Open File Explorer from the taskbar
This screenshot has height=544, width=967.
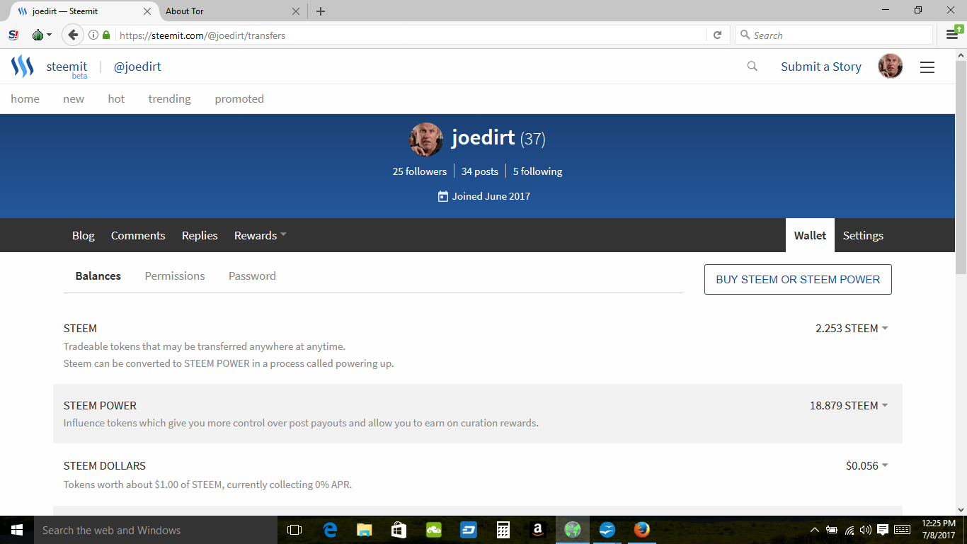click(365, 530)
